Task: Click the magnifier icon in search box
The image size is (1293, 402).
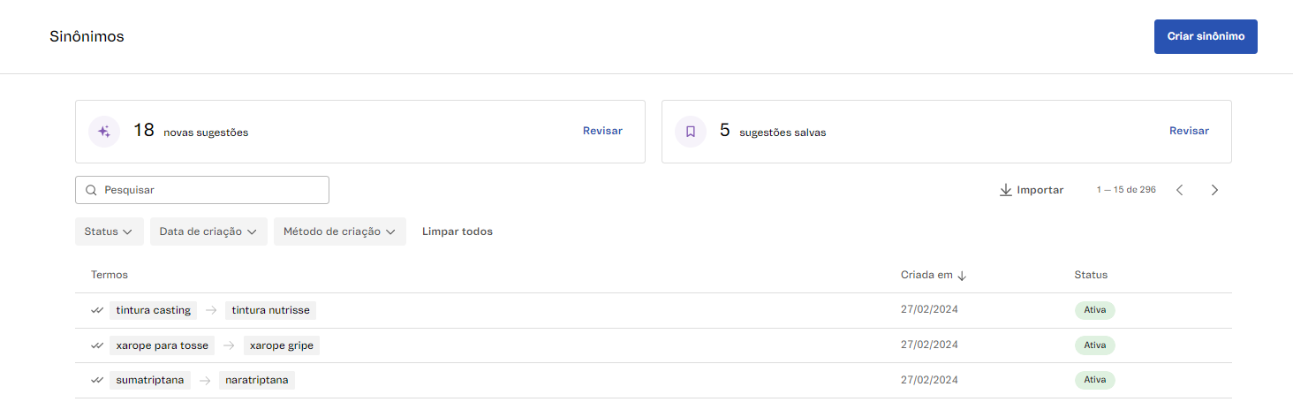Action: [x=92, y=190]
